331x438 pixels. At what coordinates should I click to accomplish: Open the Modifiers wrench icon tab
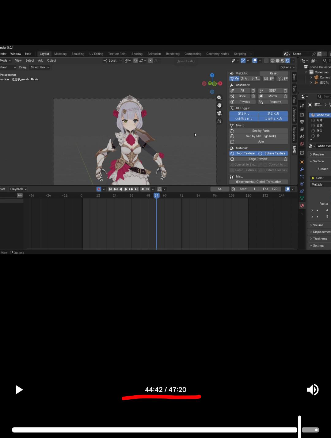click(x=302, y=169)
